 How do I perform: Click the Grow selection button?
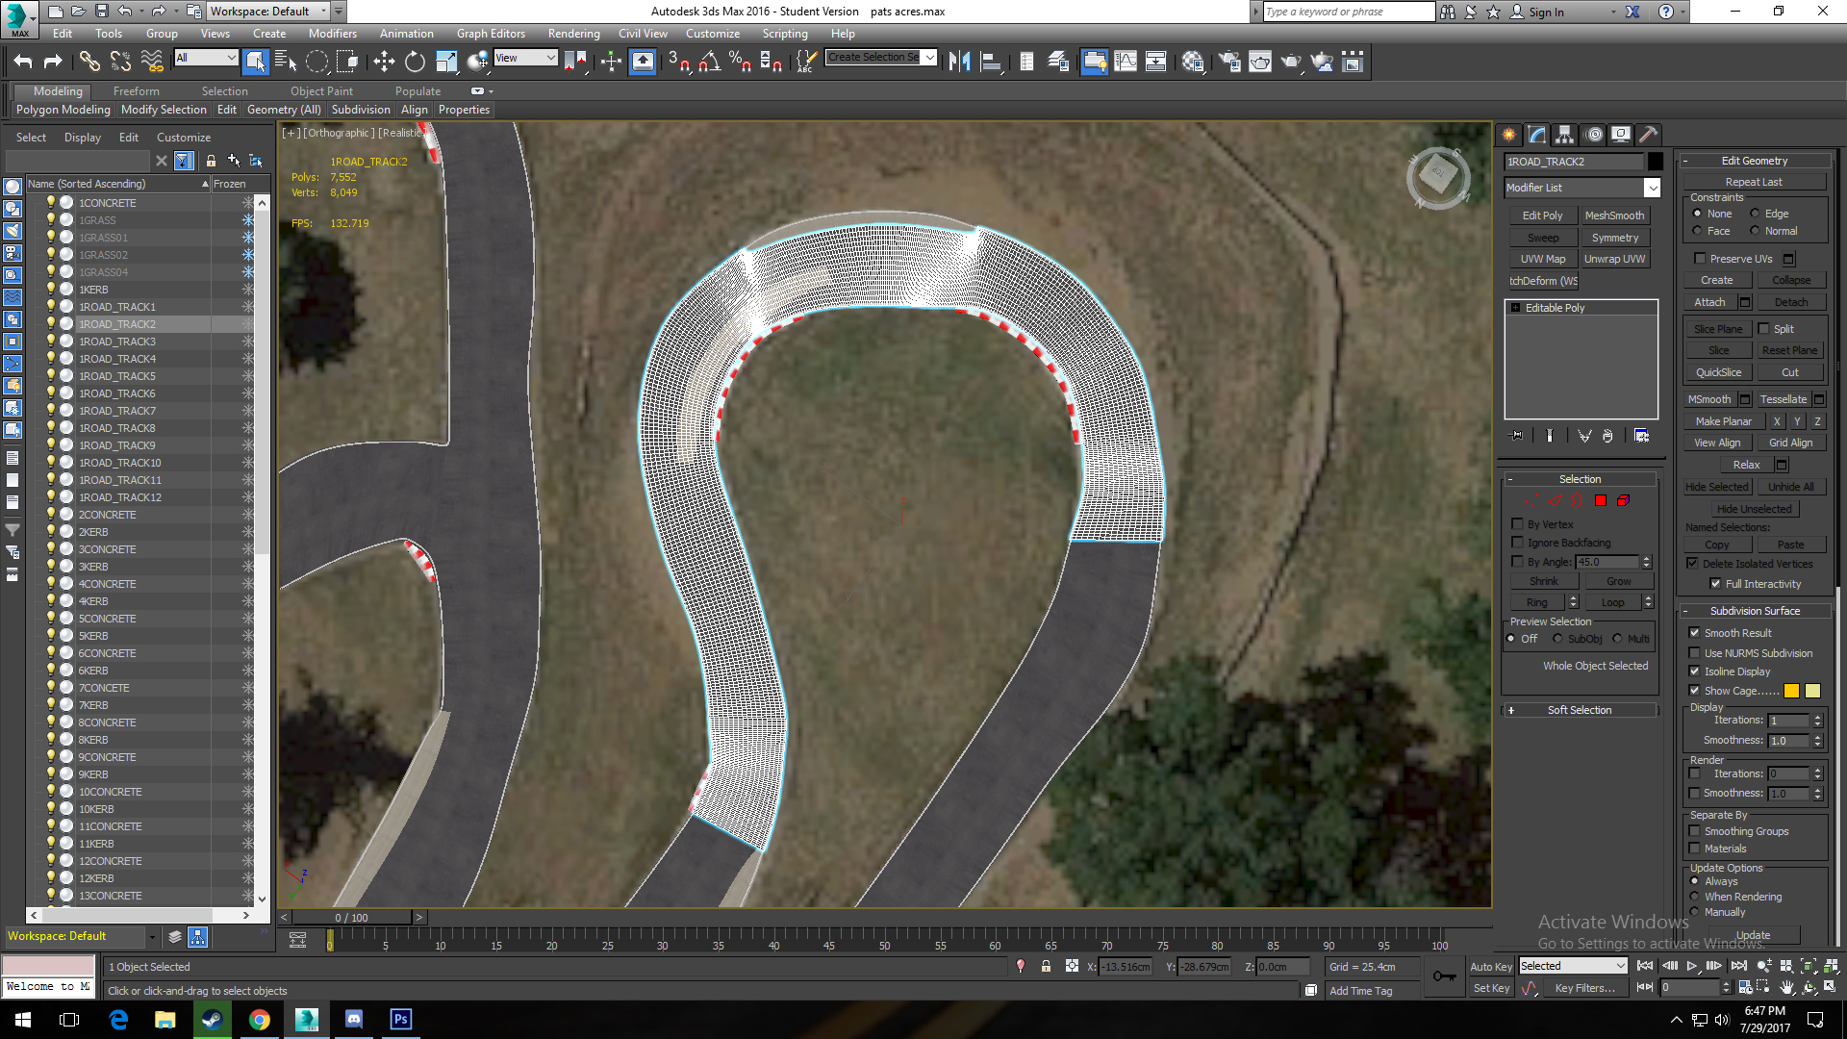click(1618, 581)
